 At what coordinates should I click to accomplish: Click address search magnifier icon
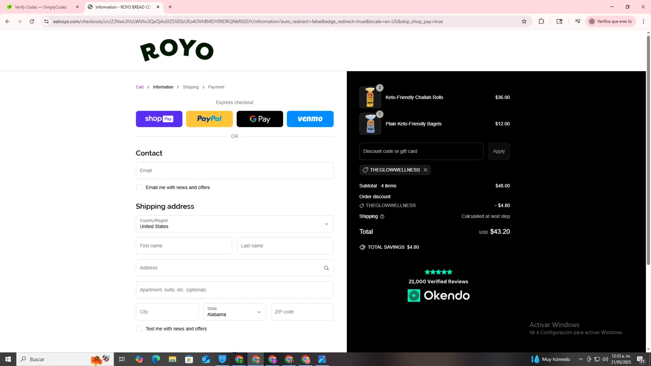pyautogui.click(x=326, y=268)
